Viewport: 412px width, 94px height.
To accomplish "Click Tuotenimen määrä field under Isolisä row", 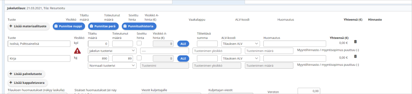I will tap(269, 51).
